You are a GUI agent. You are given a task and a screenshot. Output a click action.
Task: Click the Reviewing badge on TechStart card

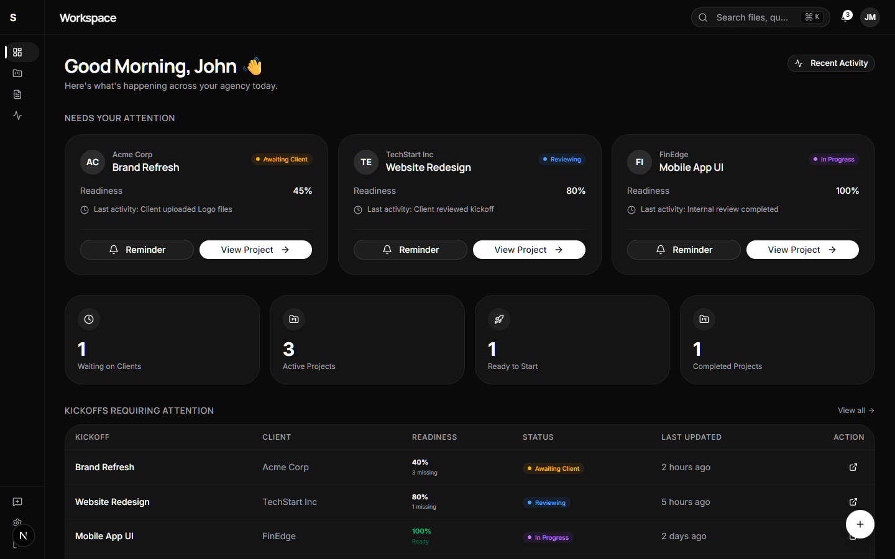tap(562, 160)
